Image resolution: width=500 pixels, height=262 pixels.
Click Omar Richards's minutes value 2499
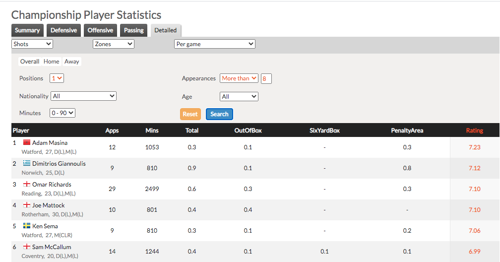coord(152,189)
